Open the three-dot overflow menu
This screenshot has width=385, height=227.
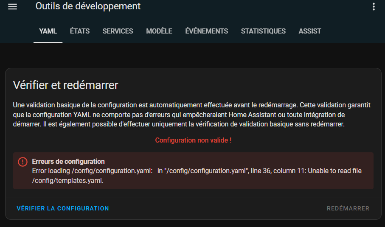(374, 7)
